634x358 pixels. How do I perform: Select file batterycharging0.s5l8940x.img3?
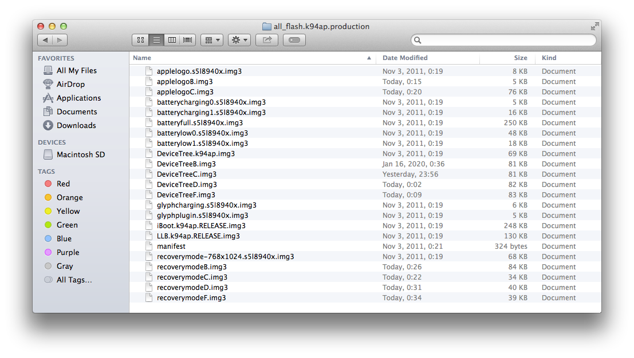(x=365, y=102)
